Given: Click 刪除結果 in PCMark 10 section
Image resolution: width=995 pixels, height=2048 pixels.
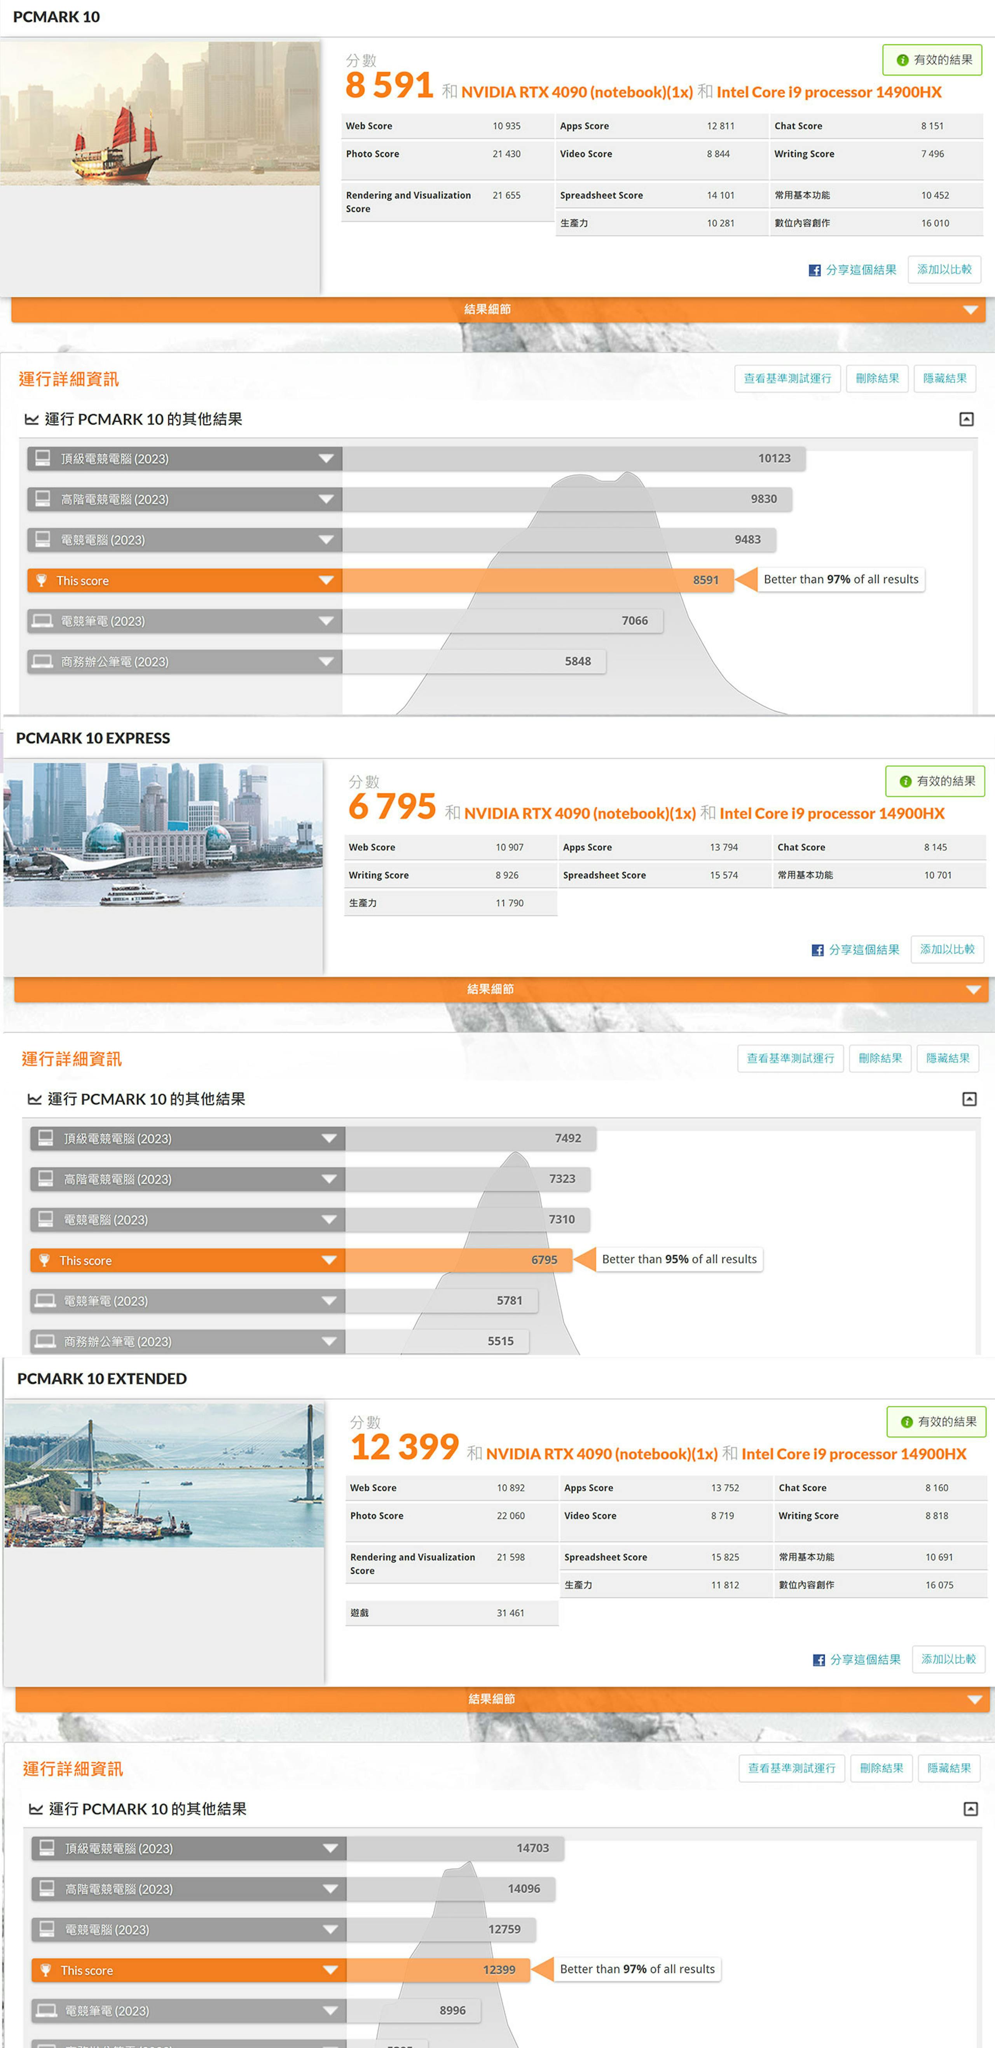Looking at the screenshot, I should [x=877, y=379].
